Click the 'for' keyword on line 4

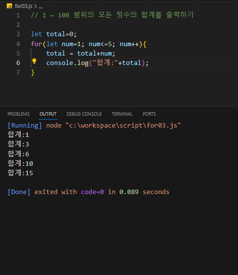coord(36,44)
